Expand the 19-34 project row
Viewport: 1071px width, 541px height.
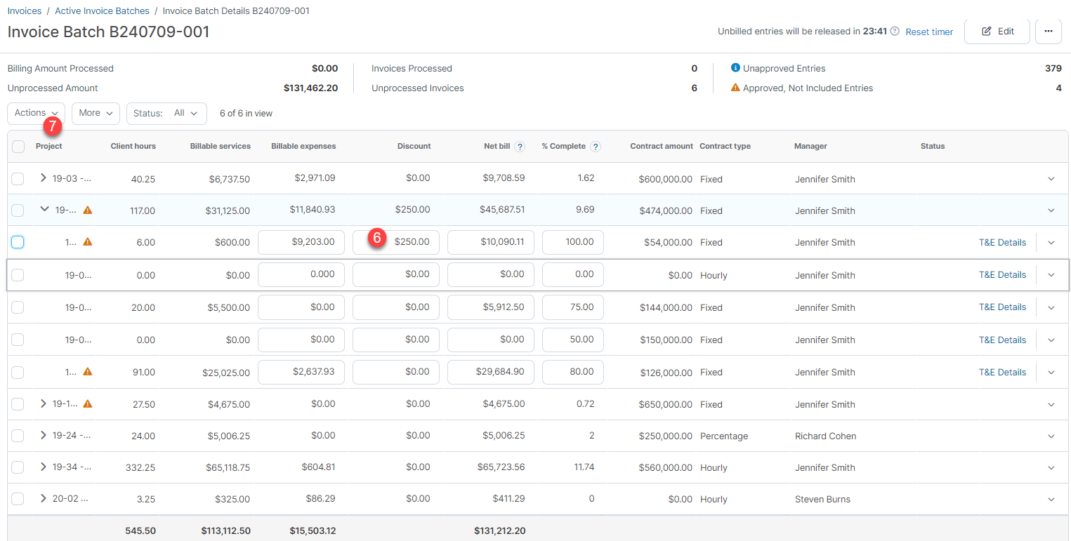click(x=44, y=467)
